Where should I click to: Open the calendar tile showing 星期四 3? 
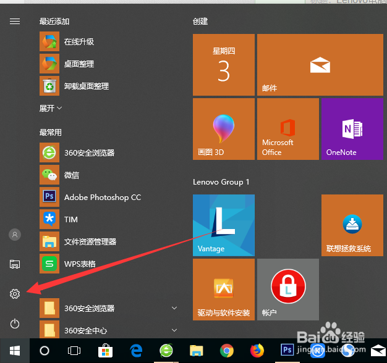224,65
